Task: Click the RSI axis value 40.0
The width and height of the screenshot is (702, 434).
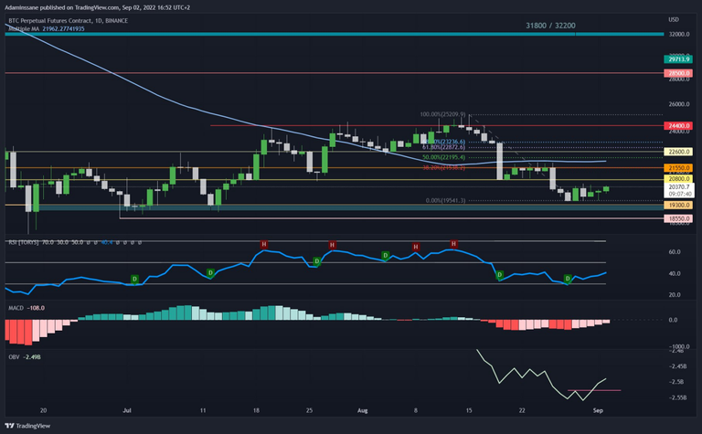Action: [675, 273]
